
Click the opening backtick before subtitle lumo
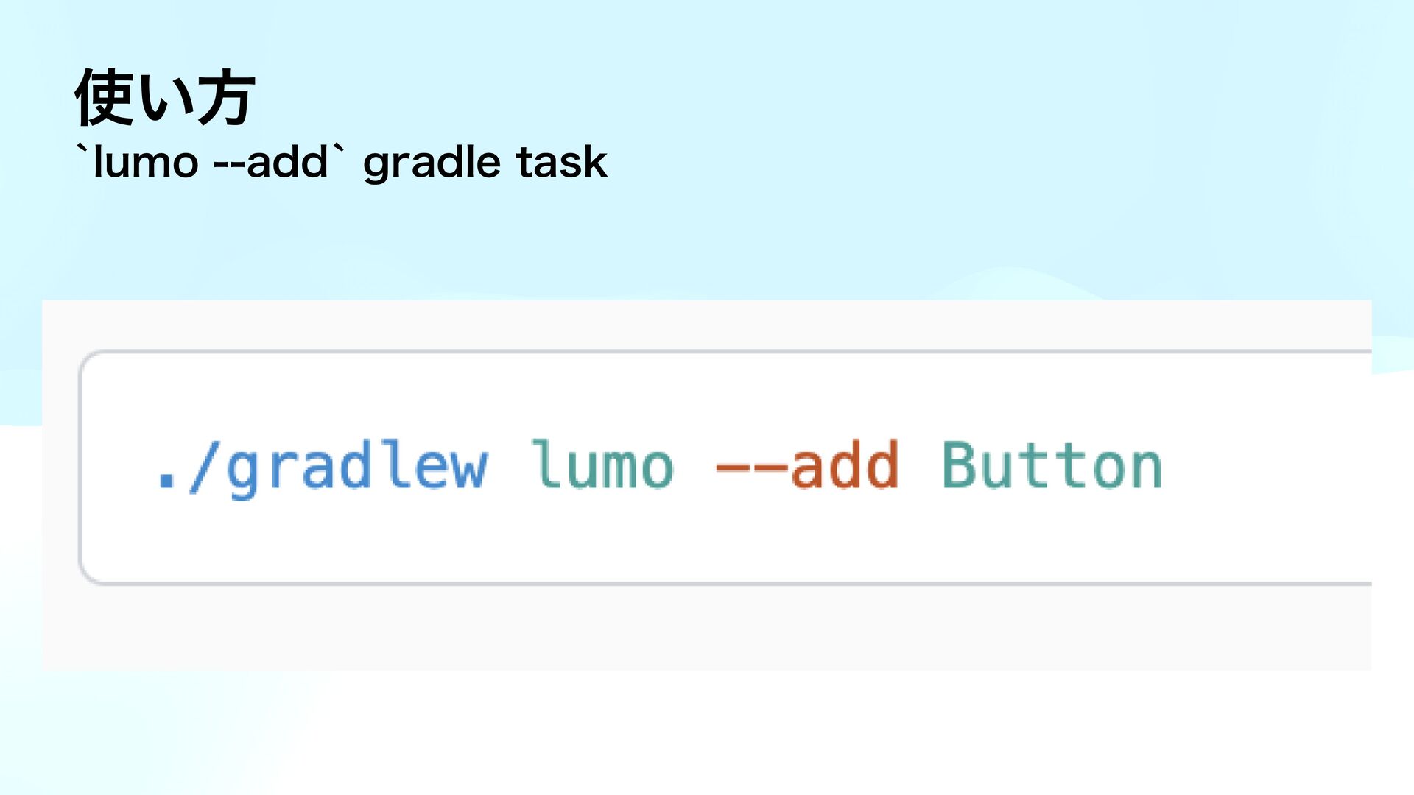click(82, 151)
